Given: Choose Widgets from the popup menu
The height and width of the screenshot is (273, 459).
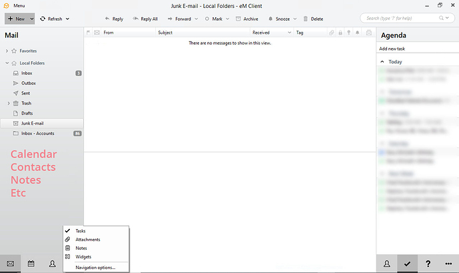Looking at the screenshot, I should pyautogui.click(x=96, y=256).
